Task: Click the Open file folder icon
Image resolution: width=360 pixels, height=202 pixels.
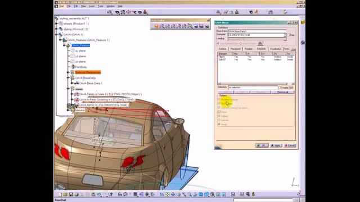Action: (65, 194)
